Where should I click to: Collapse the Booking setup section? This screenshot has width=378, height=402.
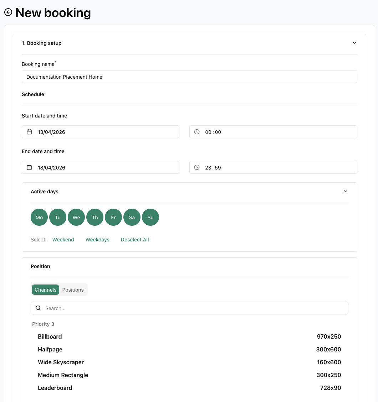(354, 43)
